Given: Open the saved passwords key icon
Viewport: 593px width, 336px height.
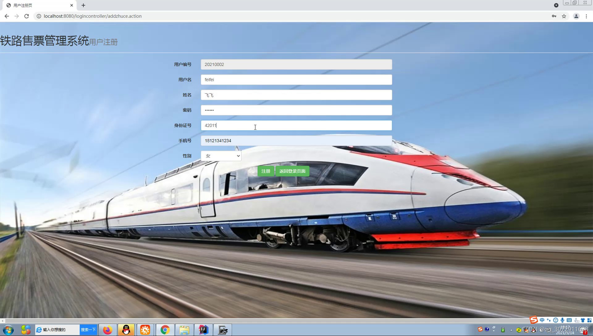Looking at the screenshot, I should pos(554,16).
